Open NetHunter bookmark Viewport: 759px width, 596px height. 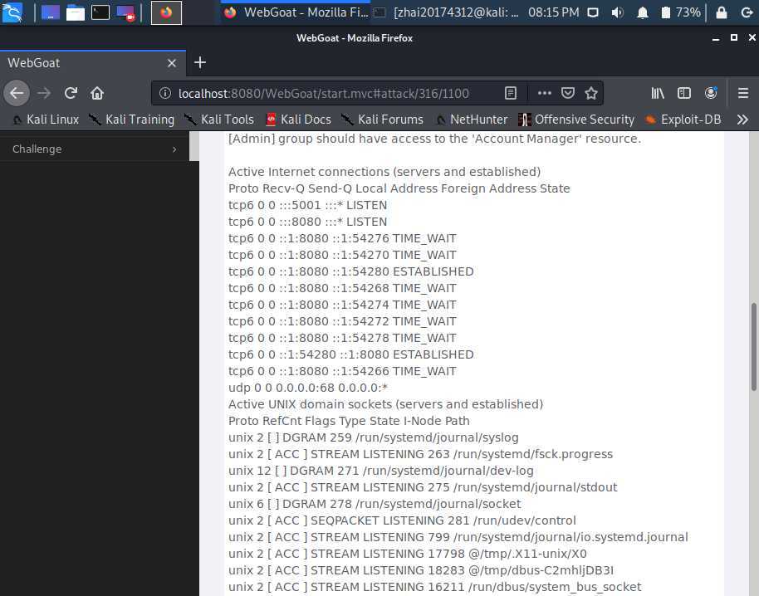coord(472,120)
